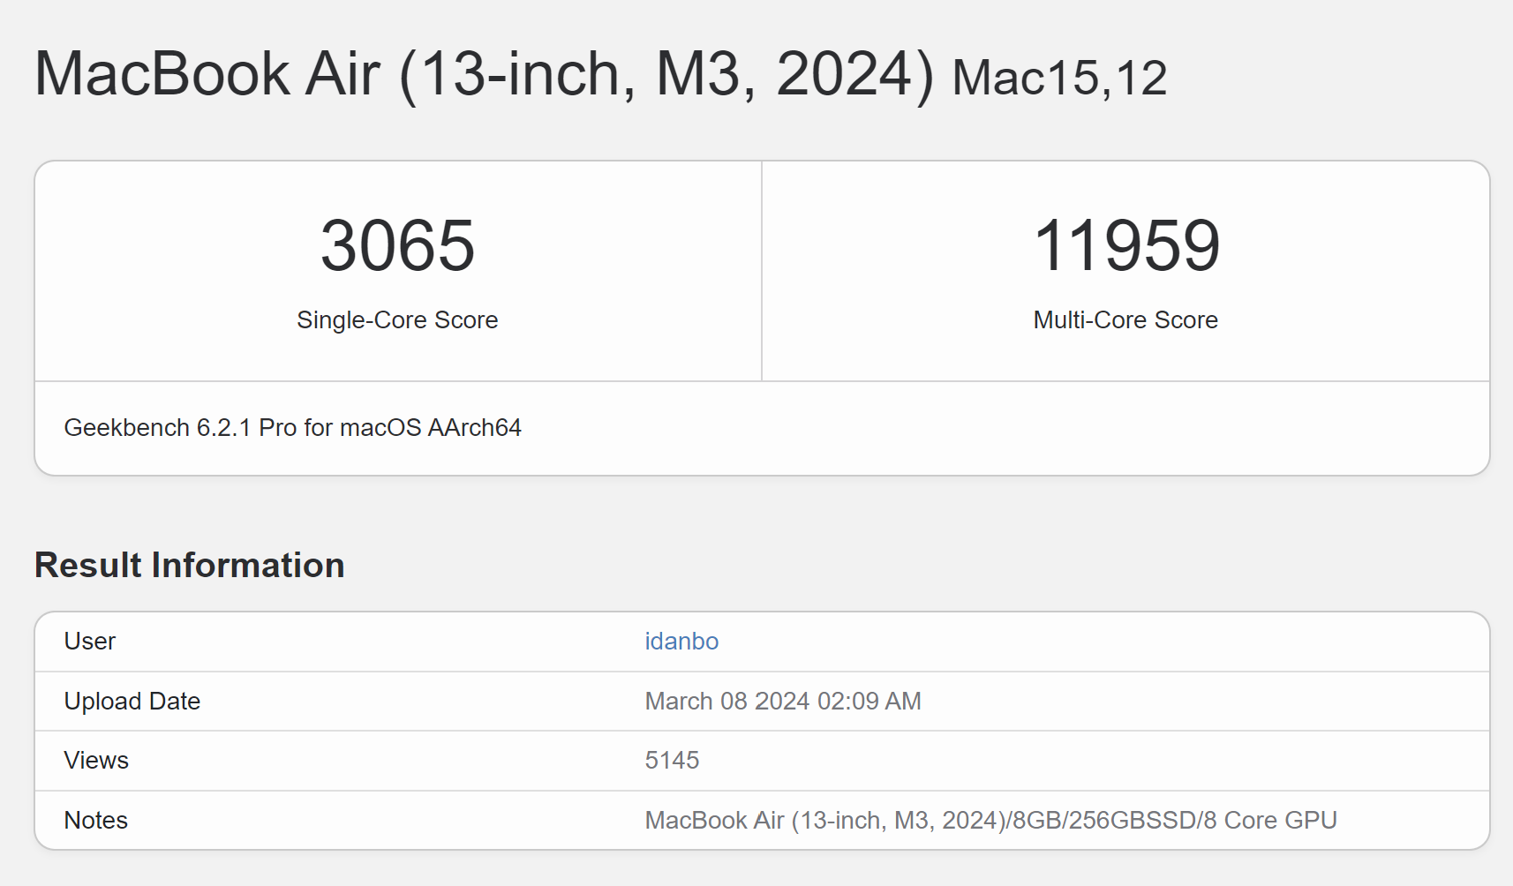
Task: Click the 'Multi-Core Score' label
Action: [1125, 320]
